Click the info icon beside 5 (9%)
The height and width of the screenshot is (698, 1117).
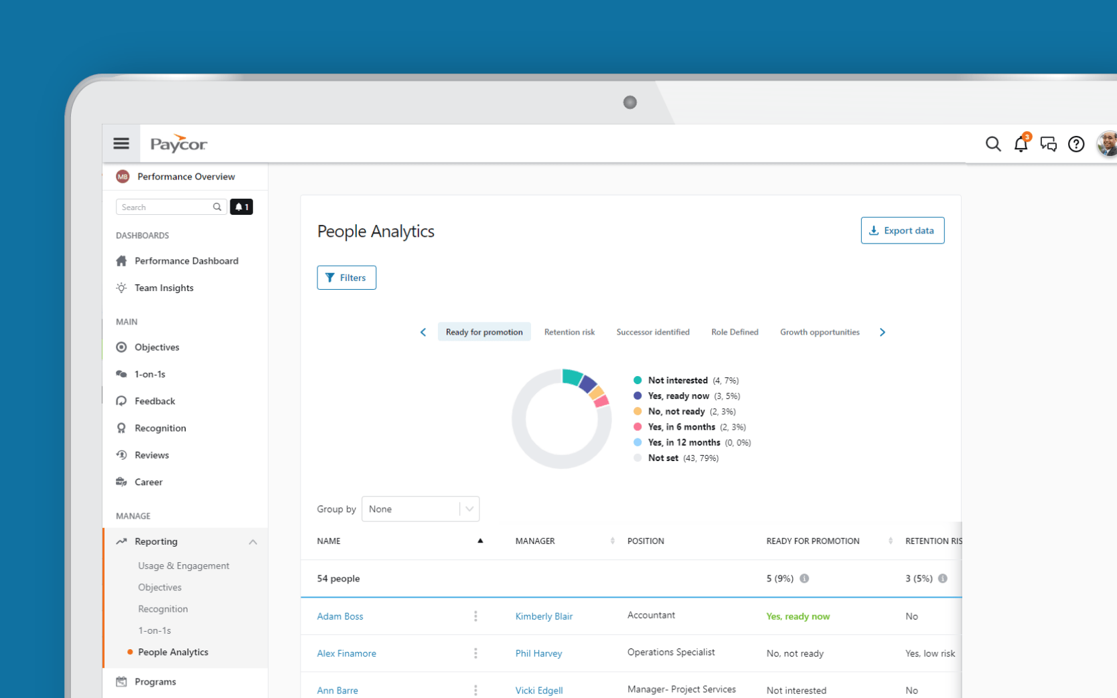pyautogui.click(x=804, y=578)
